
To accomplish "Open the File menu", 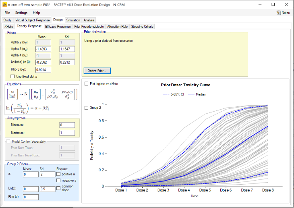I will [7, 12].
